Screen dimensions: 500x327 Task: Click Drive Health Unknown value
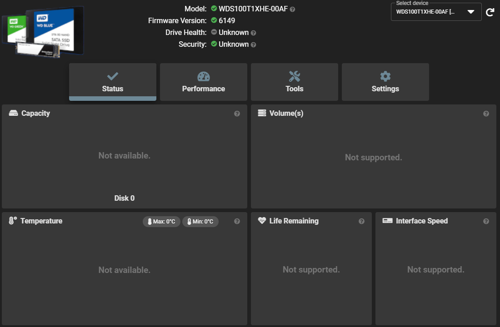point(234,33)
